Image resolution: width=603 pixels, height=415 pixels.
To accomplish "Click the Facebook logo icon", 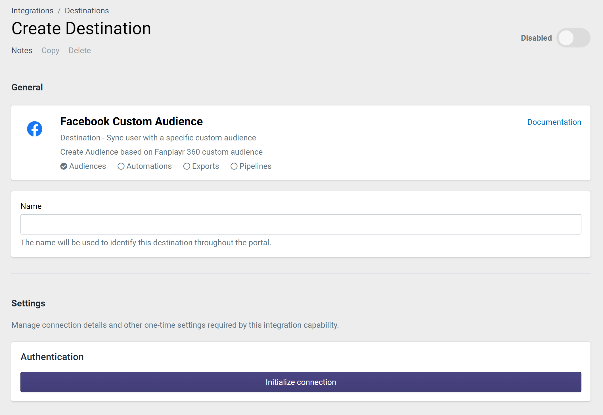I will pyautogui.click(x=35, y=129).
